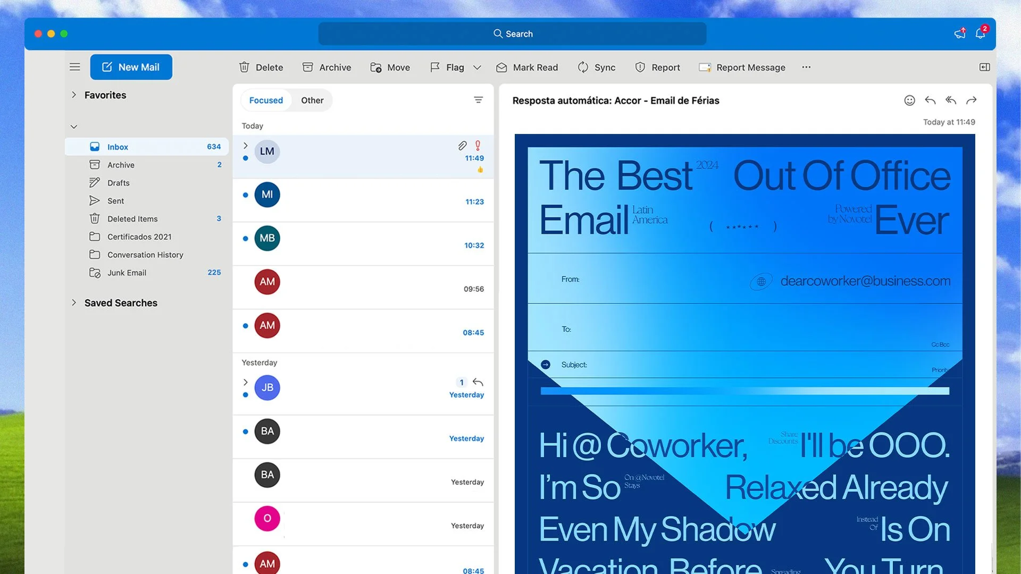
Task: Open the Drafts folder
Action: point(147,183)
